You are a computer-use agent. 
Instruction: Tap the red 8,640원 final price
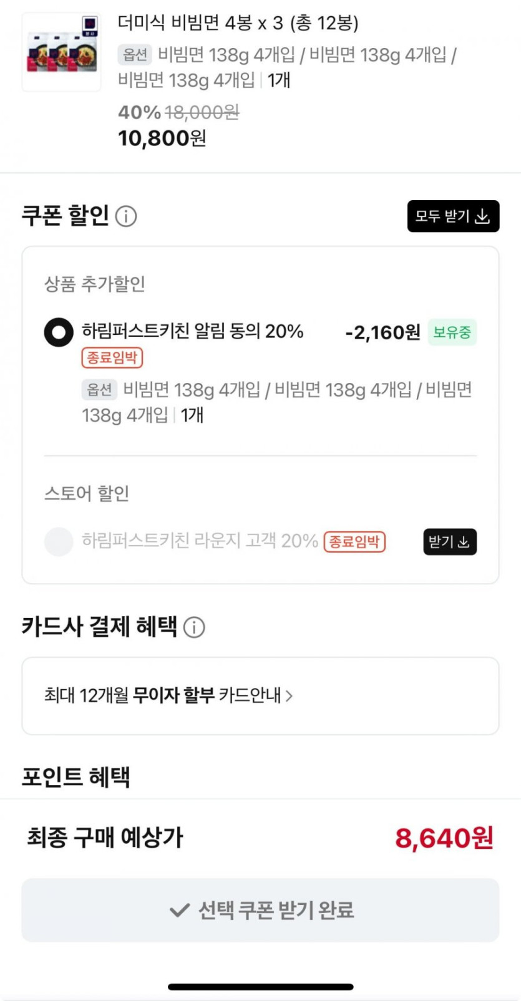(x=444, y=838)
